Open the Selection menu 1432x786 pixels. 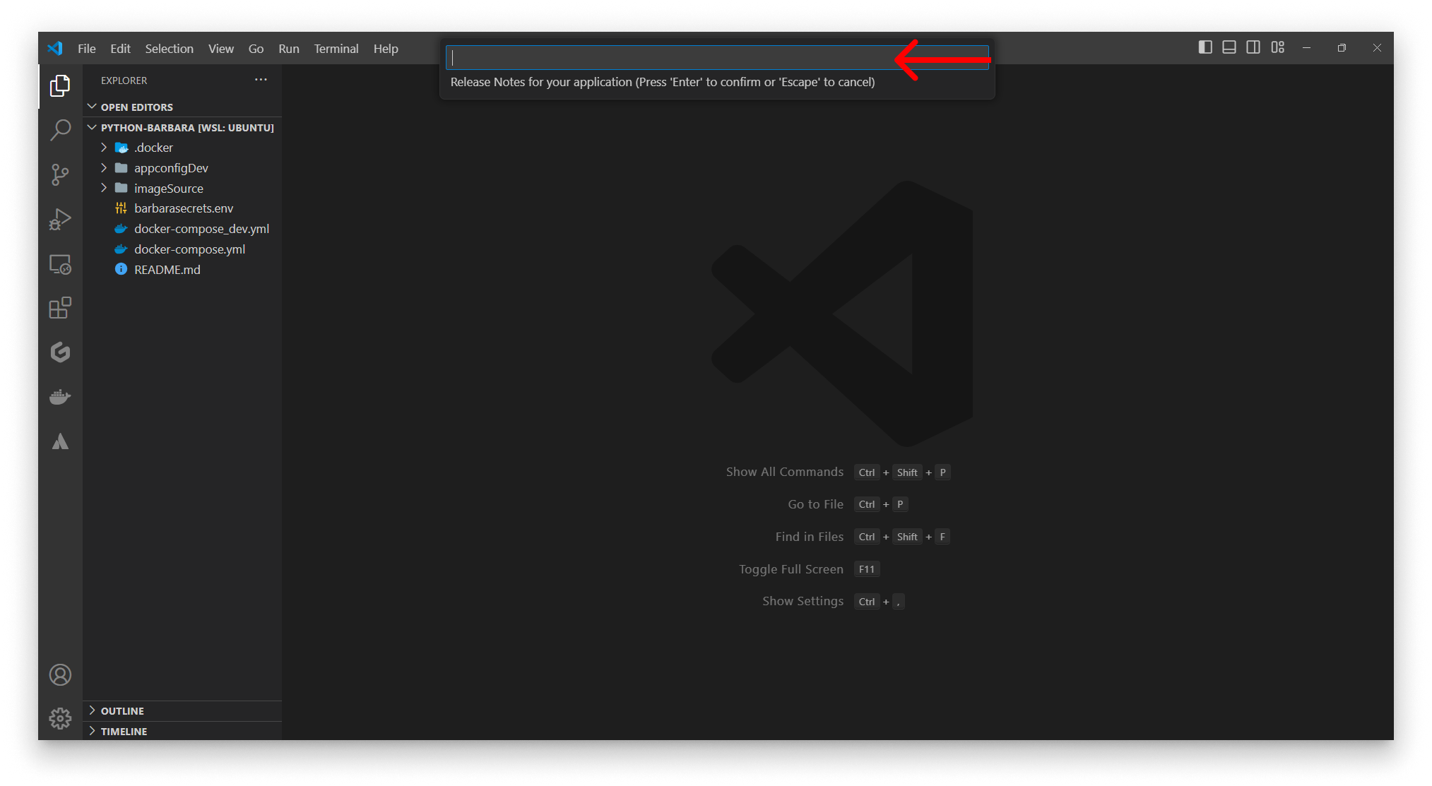pyautogui.click(x=169, y=48)
